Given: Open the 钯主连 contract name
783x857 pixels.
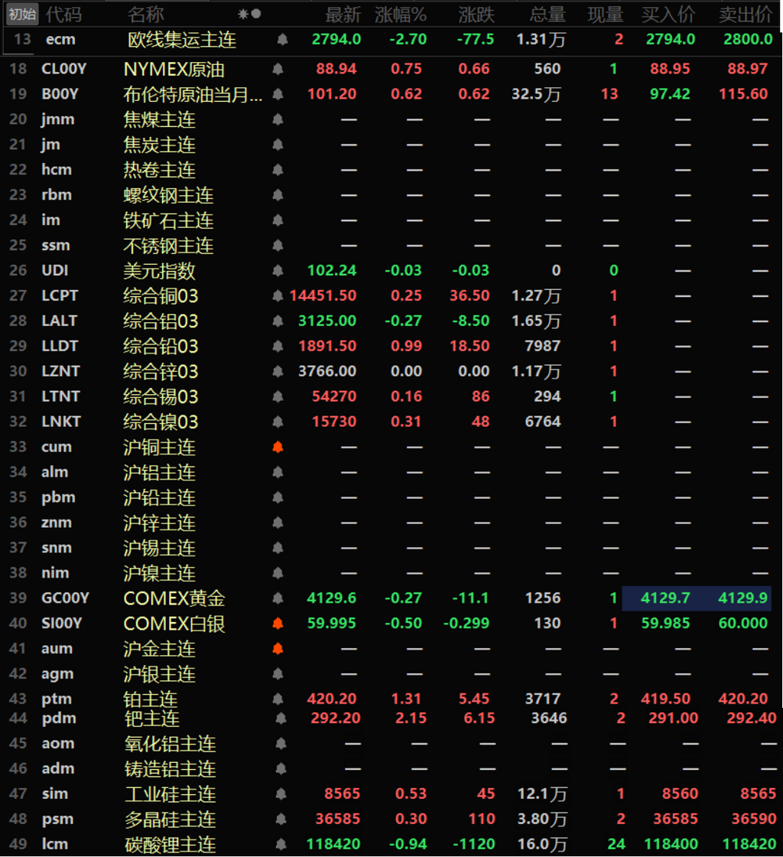Looking at the screenshot, I should click(152, 719).
